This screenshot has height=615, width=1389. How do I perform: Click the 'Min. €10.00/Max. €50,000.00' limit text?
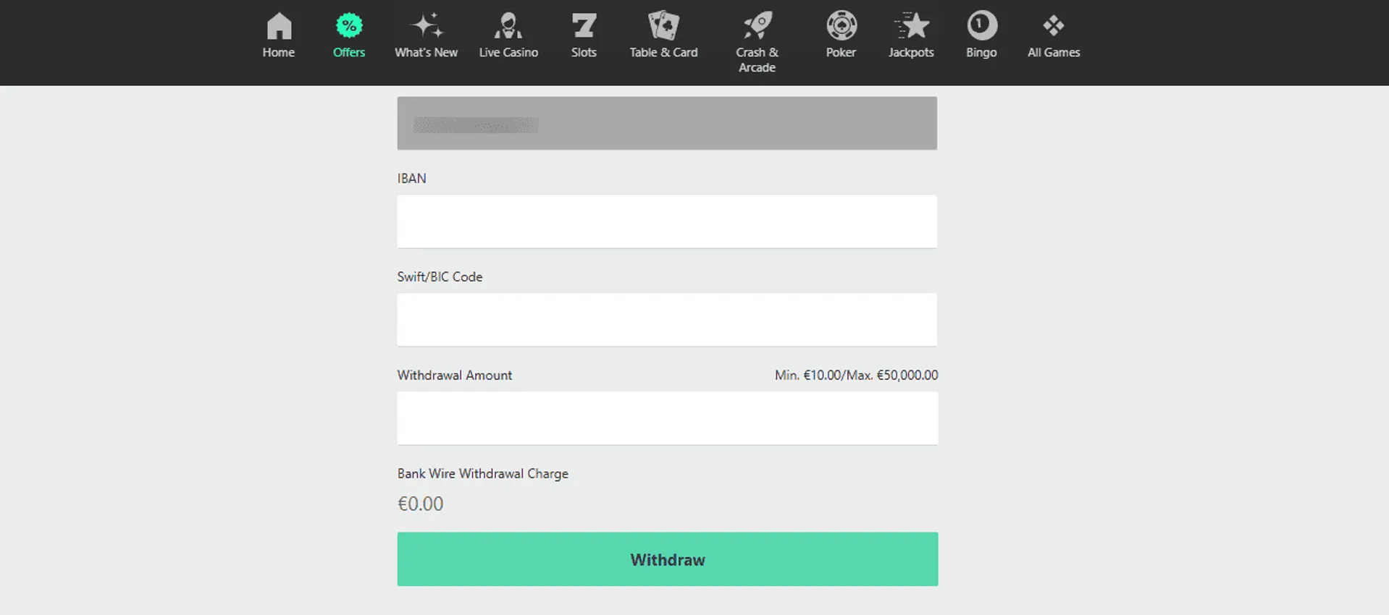point(856,376)
